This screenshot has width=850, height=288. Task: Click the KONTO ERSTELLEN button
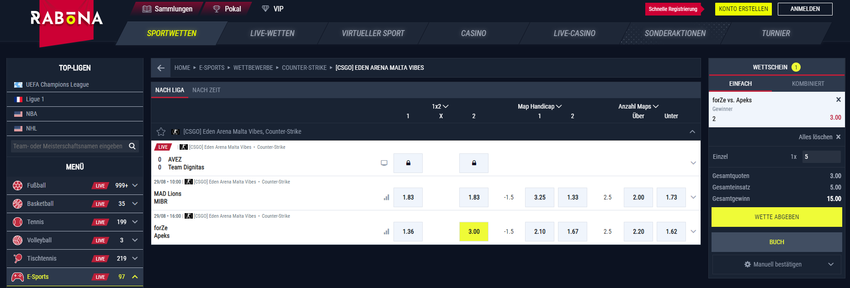coord(743,9)
